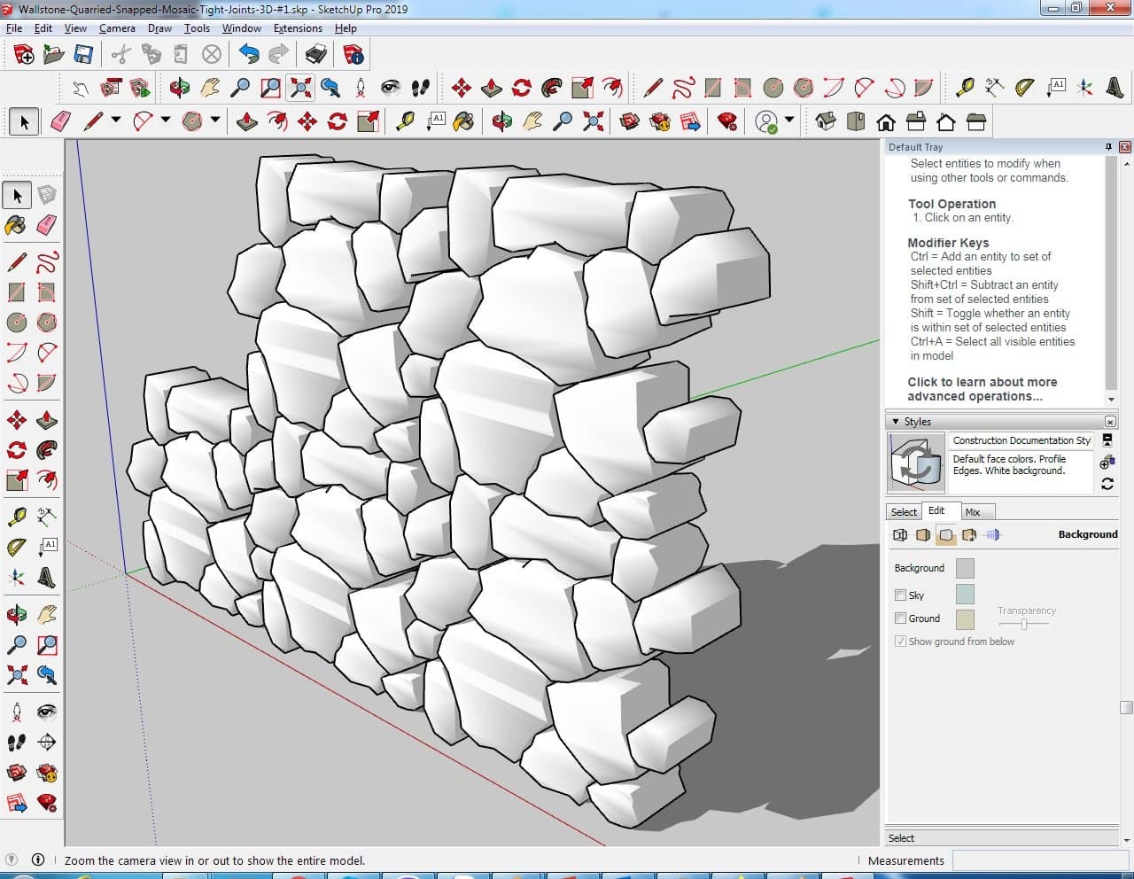Click the Save file icon
Screen dimensions: 1134x879
(x=83, y=55)
